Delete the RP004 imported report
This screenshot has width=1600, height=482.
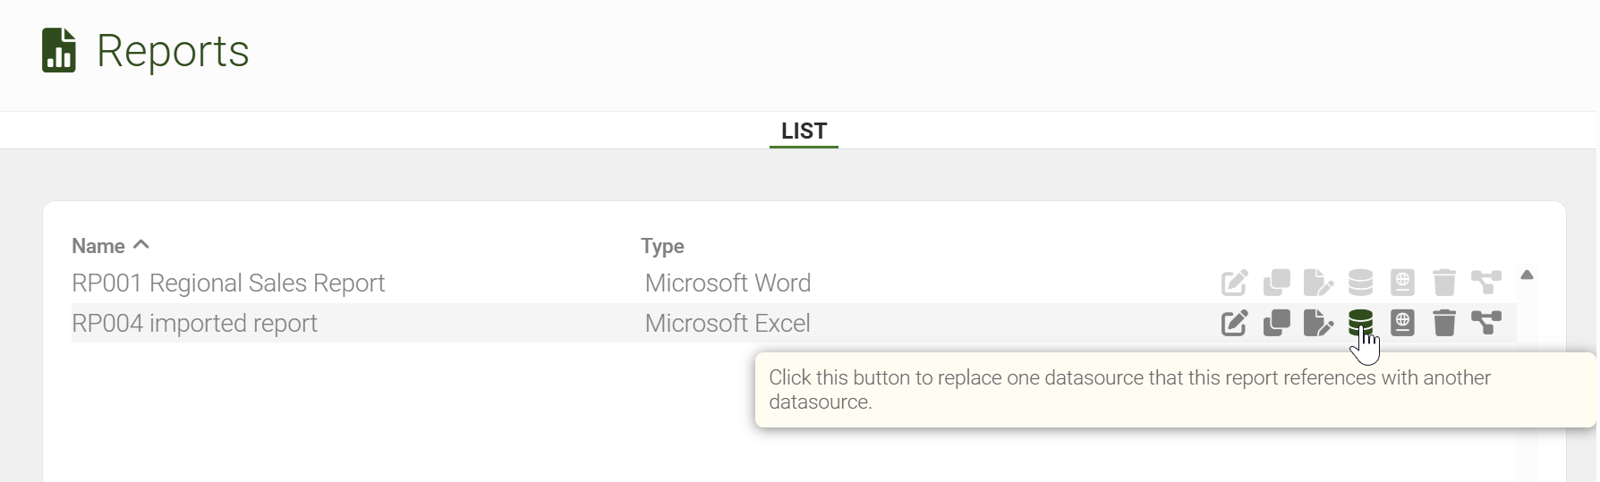click(1444, 323)
